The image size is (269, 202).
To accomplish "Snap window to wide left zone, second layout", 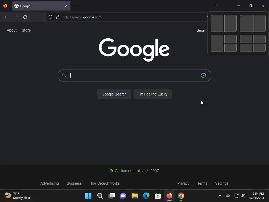I will click(x=246, y=23).
